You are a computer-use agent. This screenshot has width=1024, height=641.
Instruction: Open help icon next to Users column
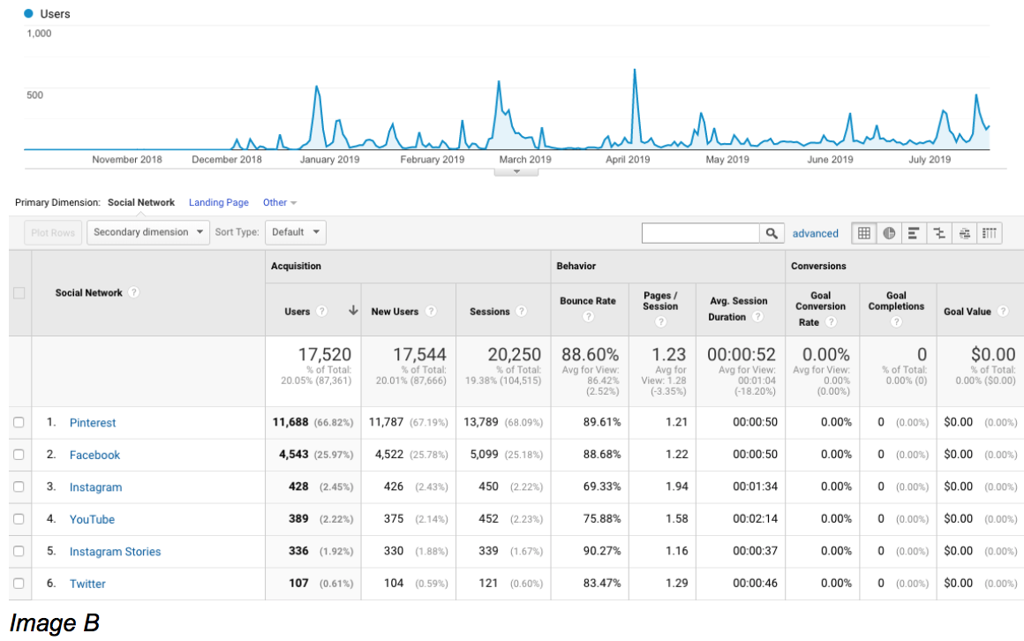322,311
